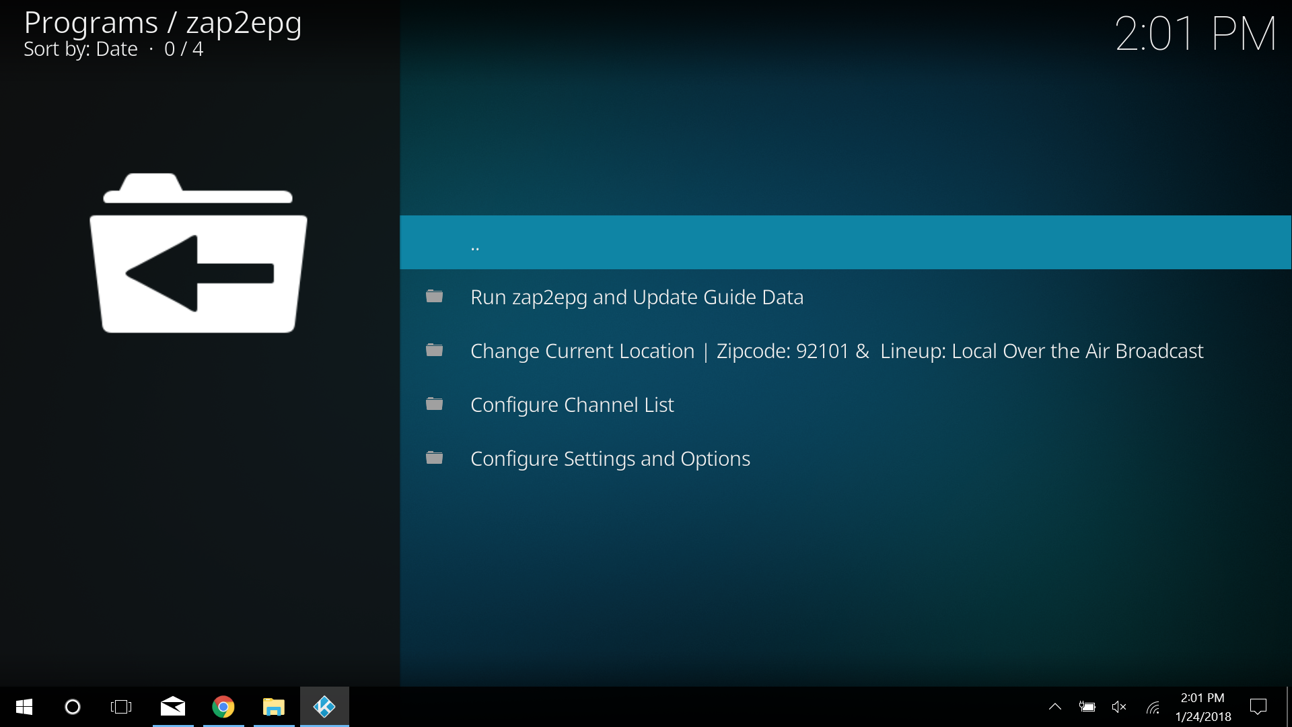Click the large back-folder thumbnail
The width and height of the screenshot is (1292, 727).
[199, 253]
